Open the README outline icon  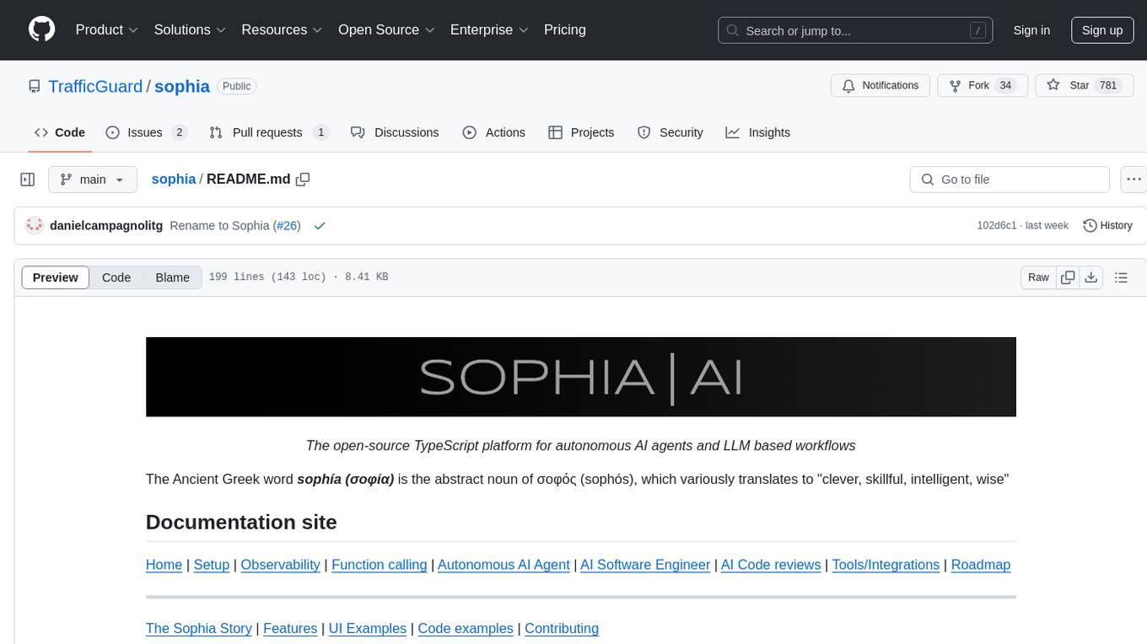pos(1121,277)
